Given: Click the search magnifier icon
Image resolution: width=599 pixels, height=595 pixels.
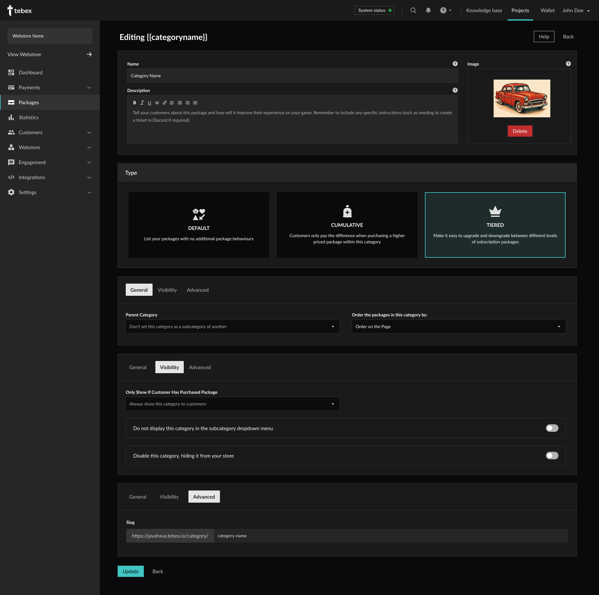Looking at the screenshot, I should pos(413,10).
